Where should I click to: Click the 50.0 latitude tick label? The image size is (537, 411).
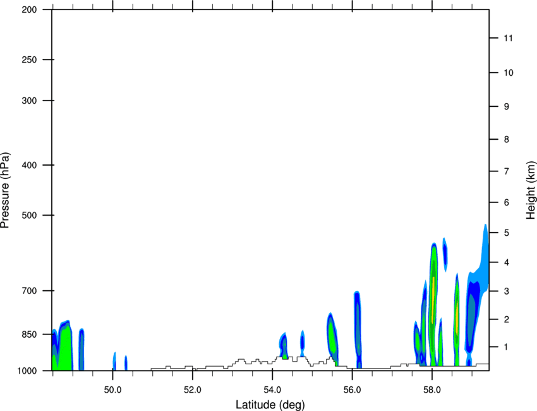tap(112, 390)
